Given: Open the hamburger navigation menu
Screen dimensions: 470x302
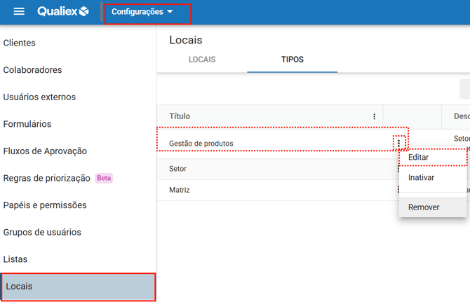Looking at the screenshot, I should (x=19, y=12).
